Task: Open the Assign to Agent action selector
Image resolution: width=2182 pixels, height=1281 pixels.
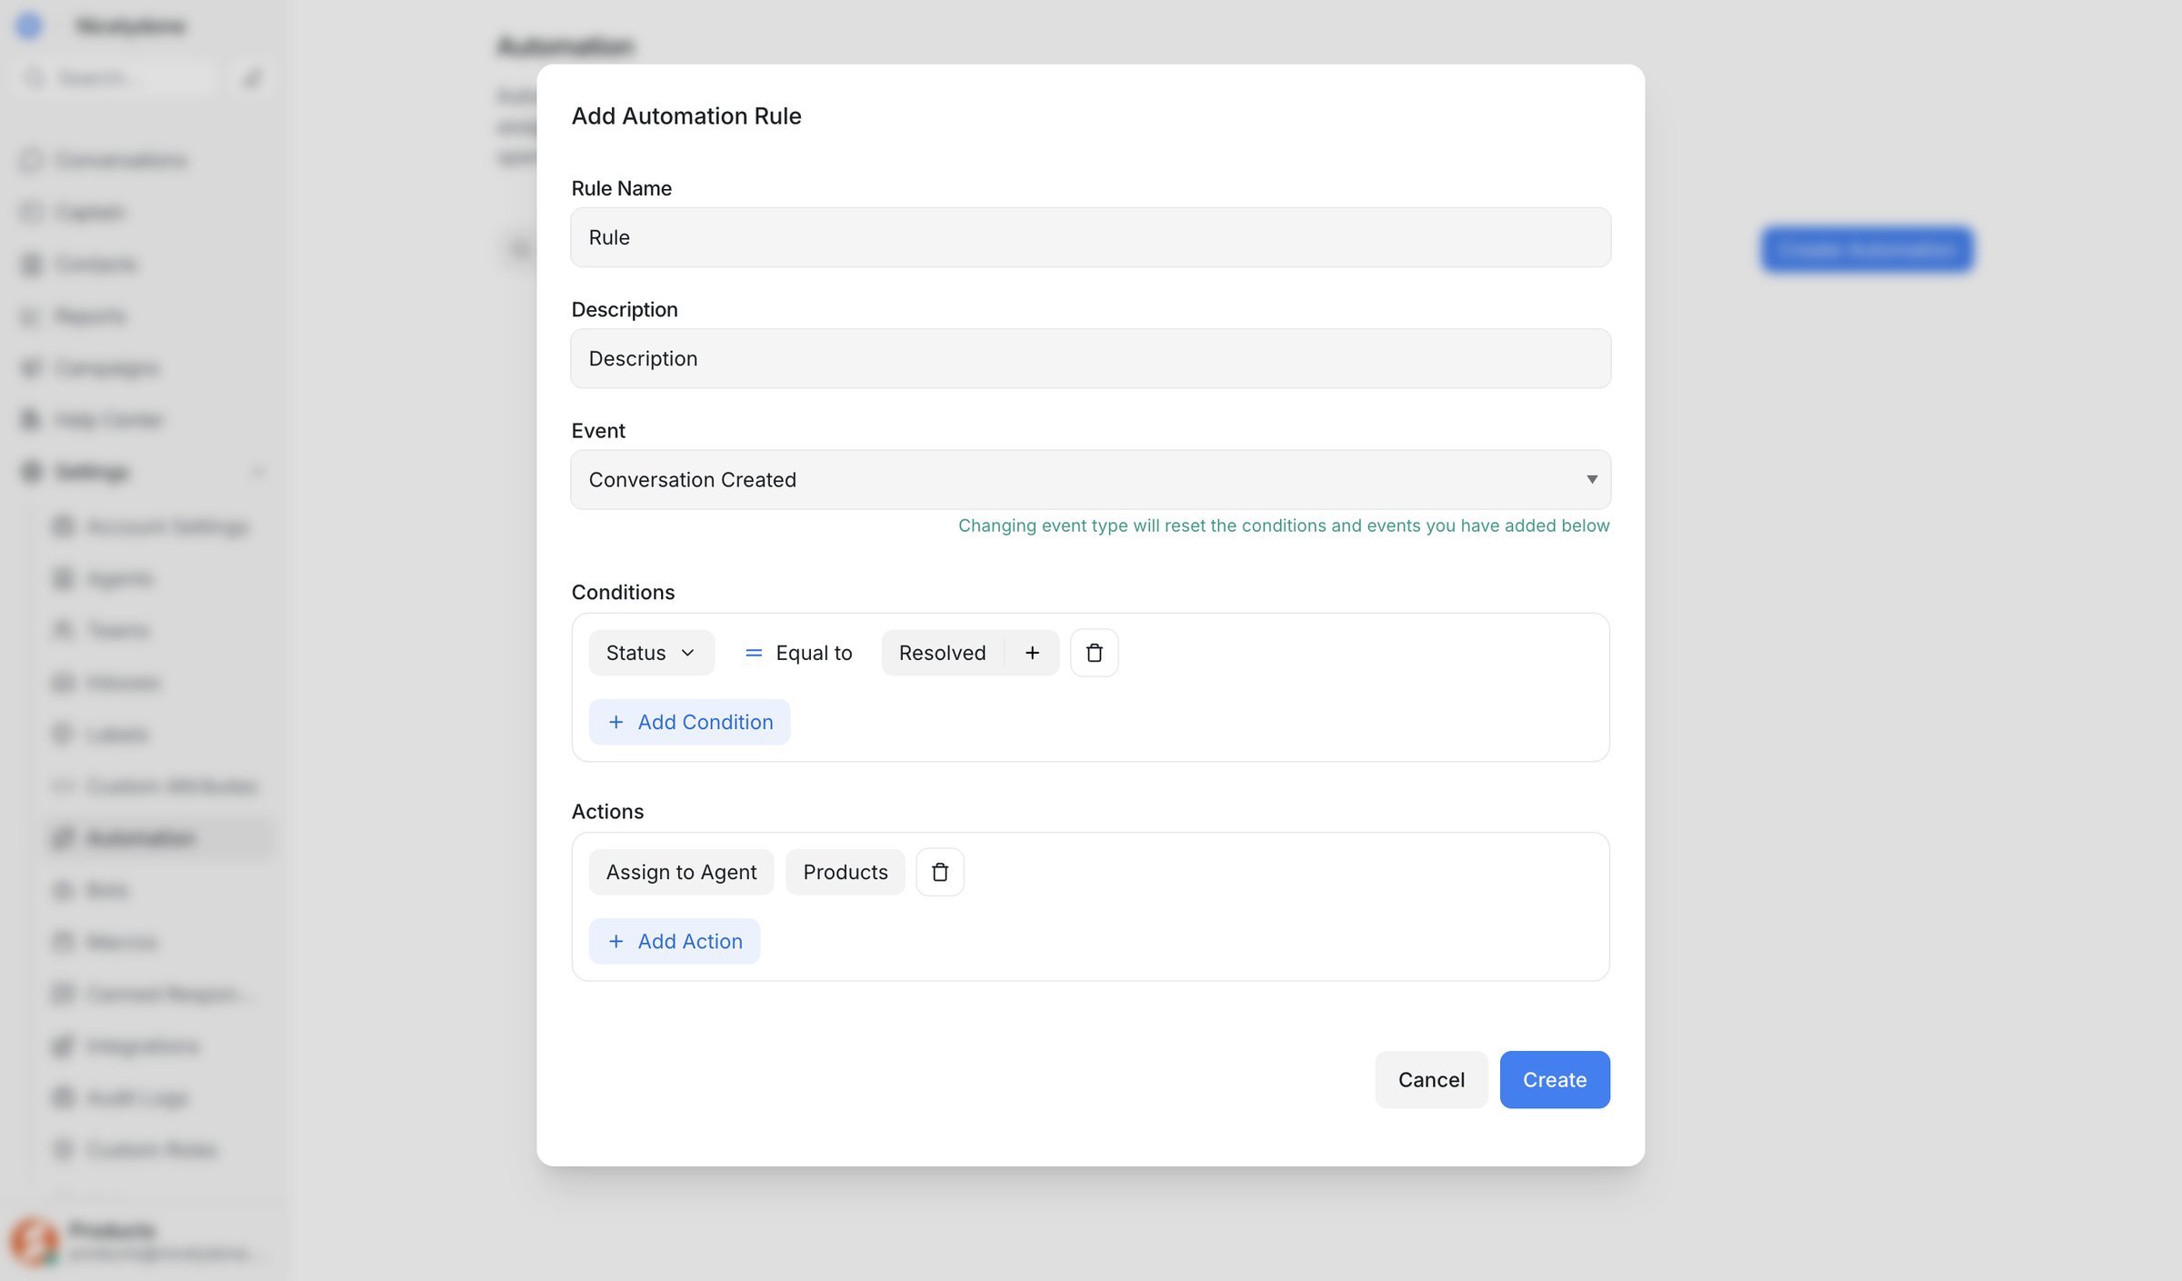Action: pyautogui.click(x=681, y=872)
